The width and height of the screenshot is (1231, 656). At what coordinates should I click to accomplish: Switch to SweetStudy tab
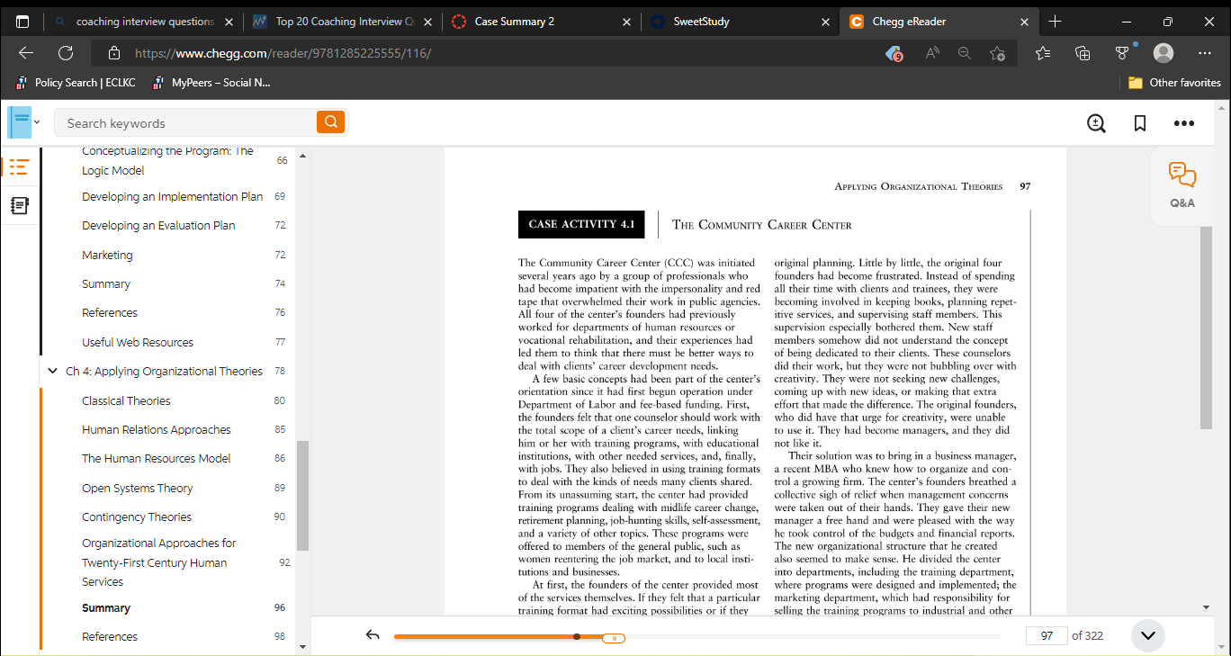pyautogui.click(x=740, y=22)
